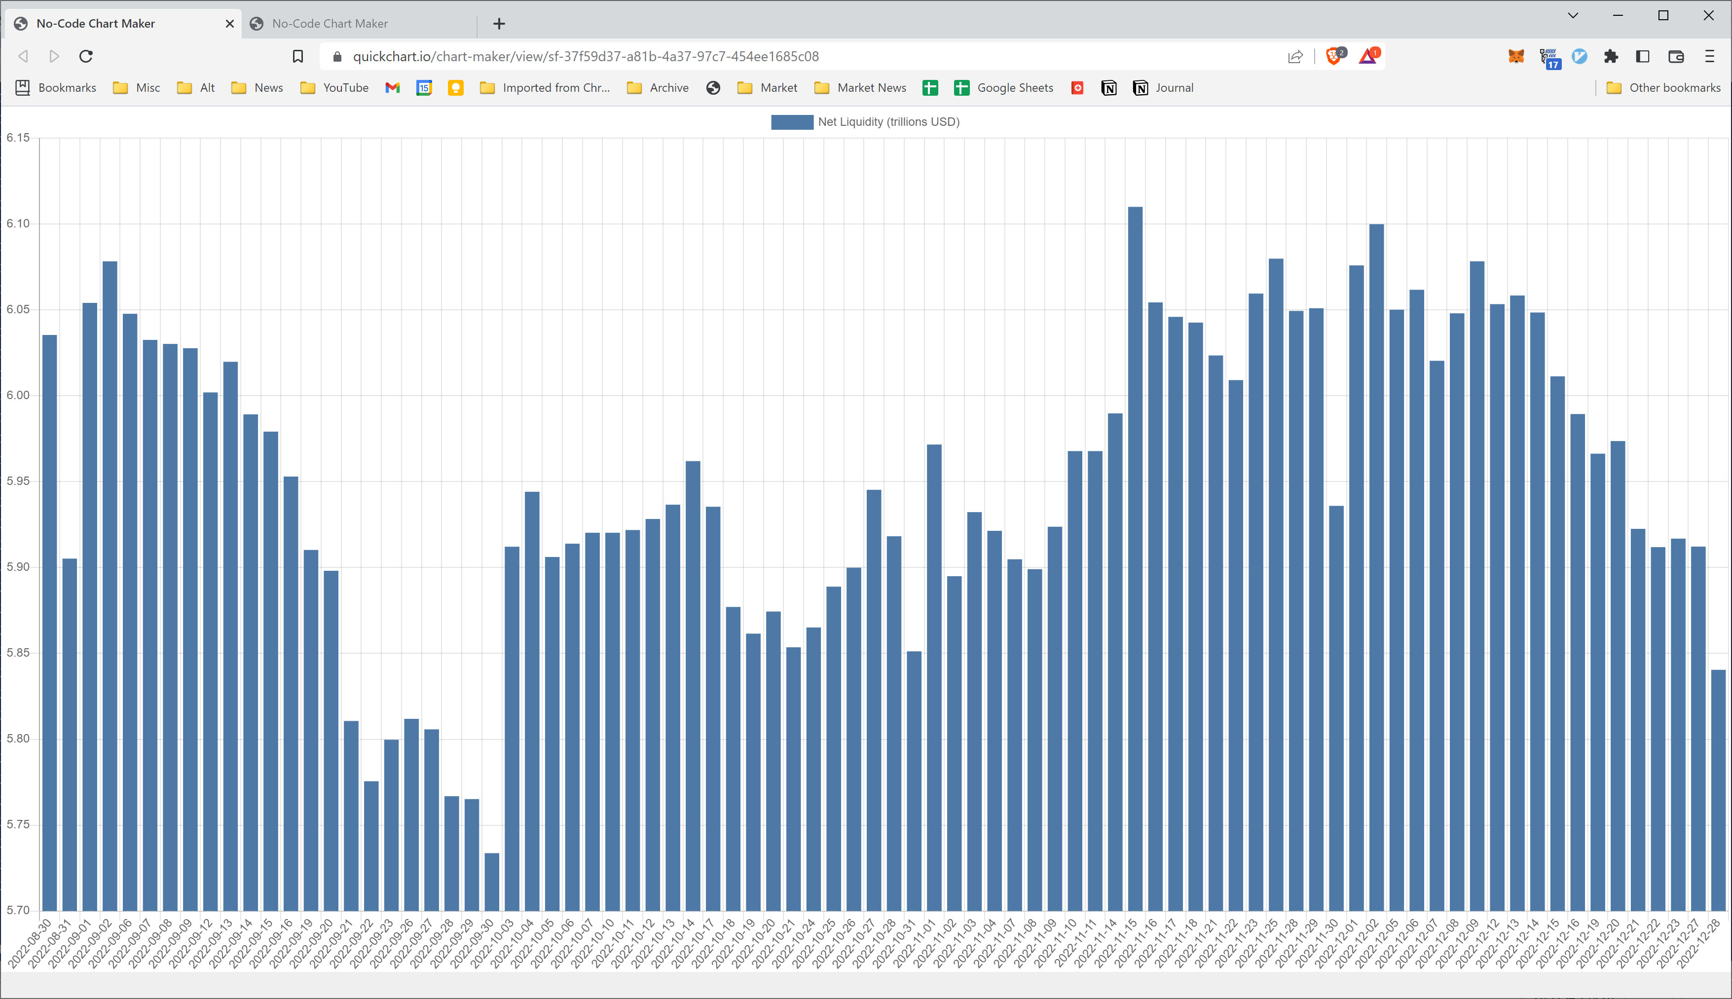Open the Gmail bookmark icon
The height and width of the screenshot is (999, 1732).
pos(392,88)
